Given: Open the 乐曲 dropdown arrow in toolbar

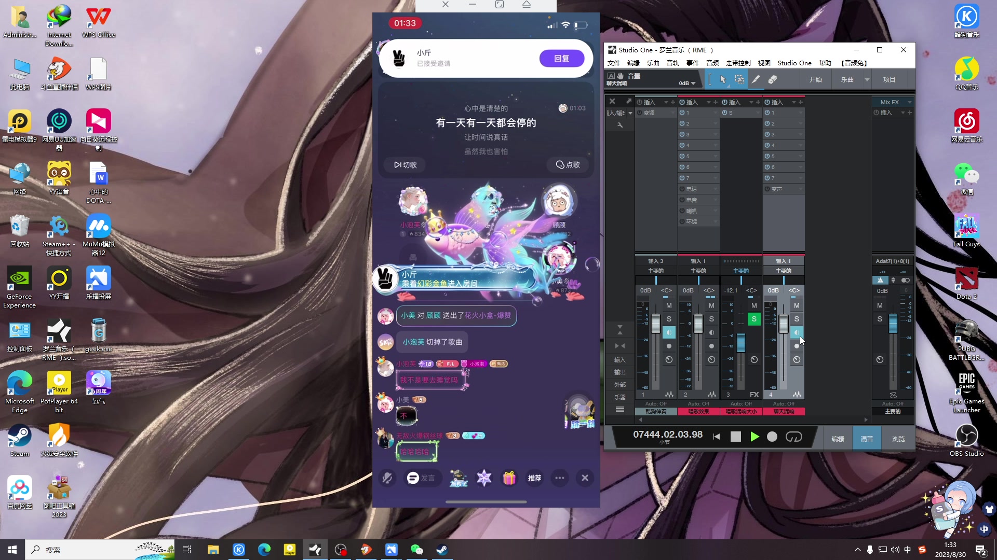Looking at the screenshot, I should coord(867,79).
